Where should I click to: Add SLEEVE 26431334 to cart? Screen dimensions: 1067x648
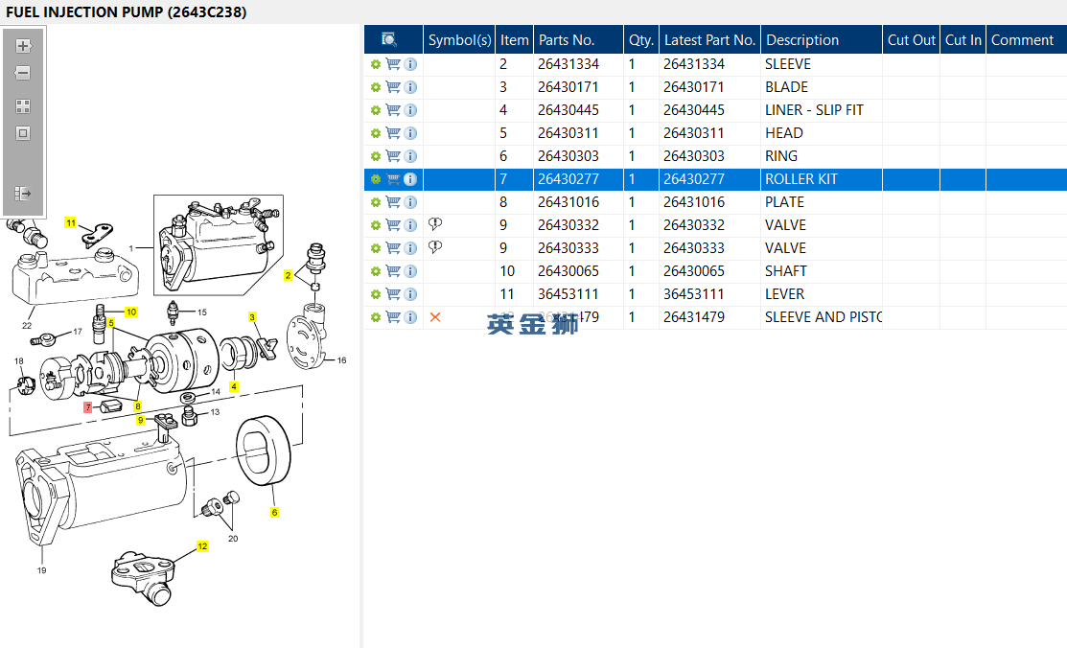coord(393,64)
